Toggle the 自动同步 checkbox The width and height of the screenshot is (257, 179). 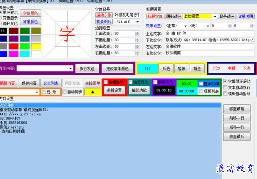pyautogui.click(x=64, y=92)
